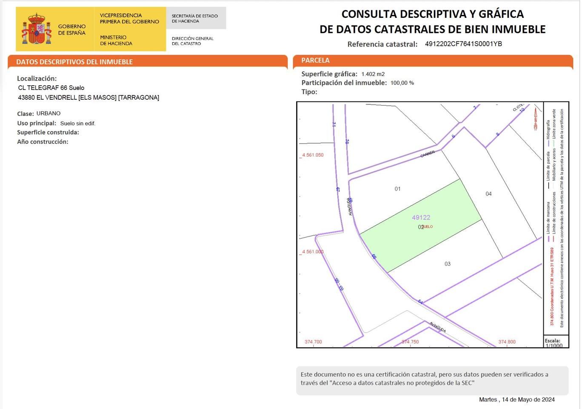This screenshot has height=409, width=582.
Task: Click parcel 01 label on map
Action: [397, 189]
